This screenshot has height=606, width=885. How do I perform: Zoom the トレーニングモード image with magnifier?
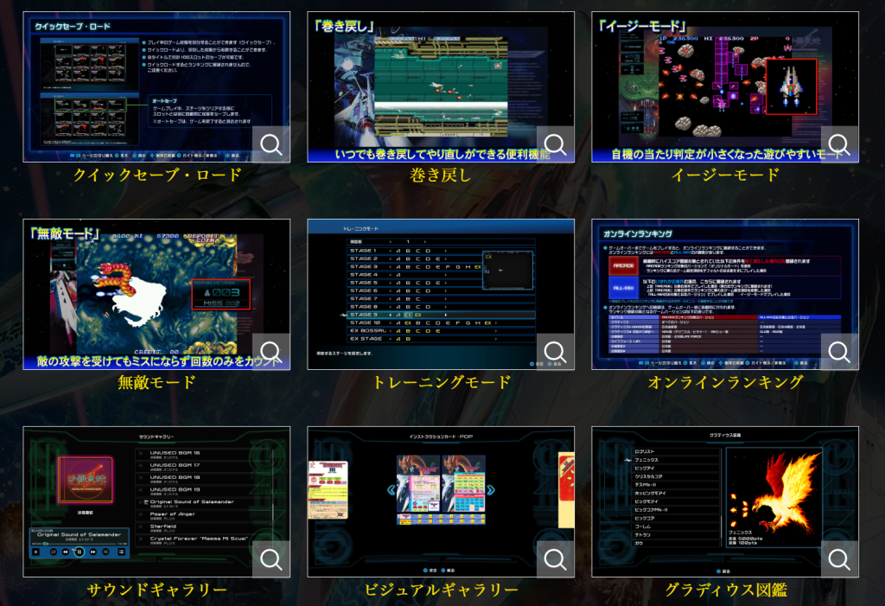click(555, 352)
